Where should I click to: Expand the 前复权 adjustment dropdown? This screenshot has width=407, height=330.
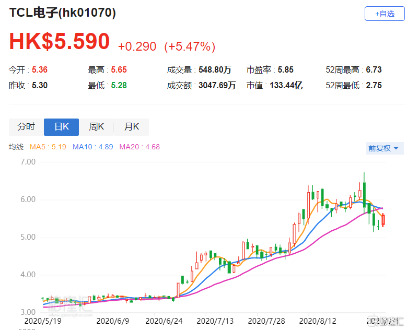point(385,148)
